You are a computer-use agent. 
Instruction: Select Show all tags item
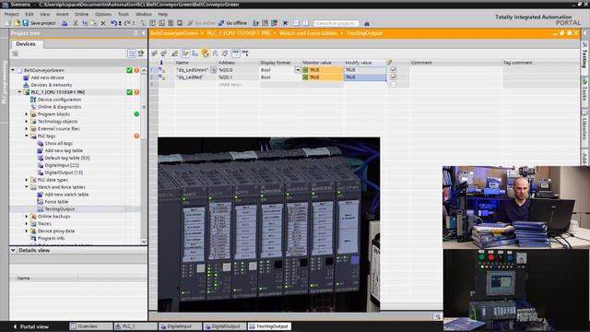click(x=58, y=143)
